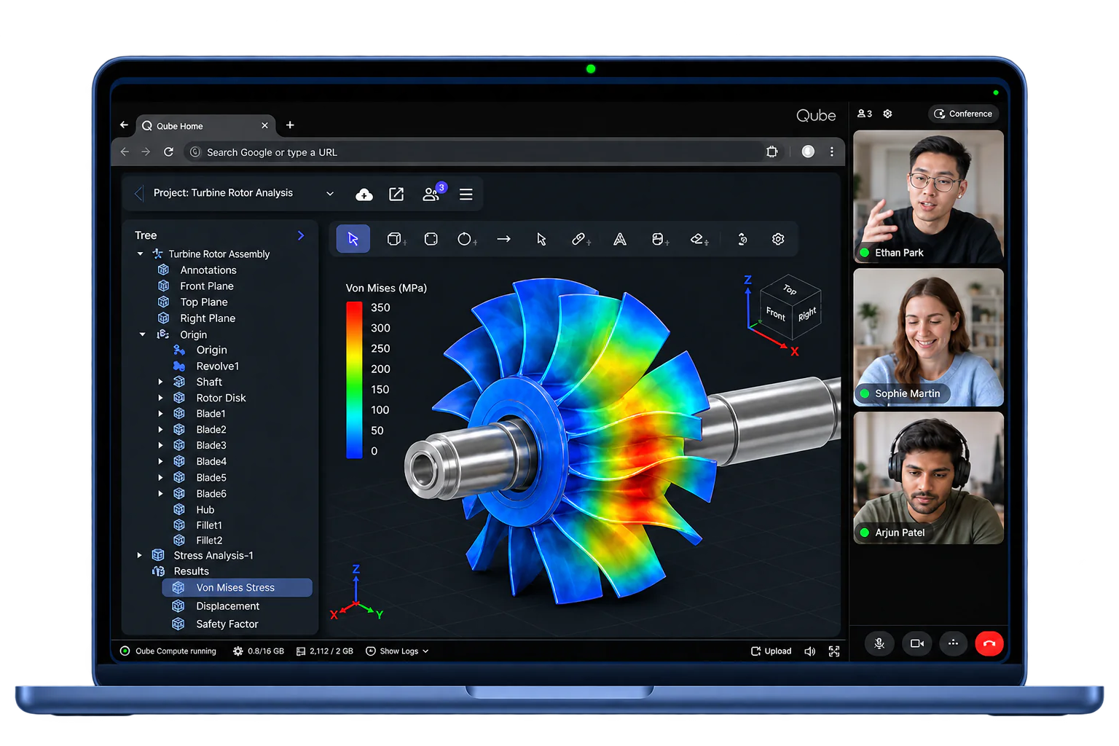This screenshot has width=1119, height=746.
Task: Click the Von Mises color scale bar
Action: pos(354,380)
